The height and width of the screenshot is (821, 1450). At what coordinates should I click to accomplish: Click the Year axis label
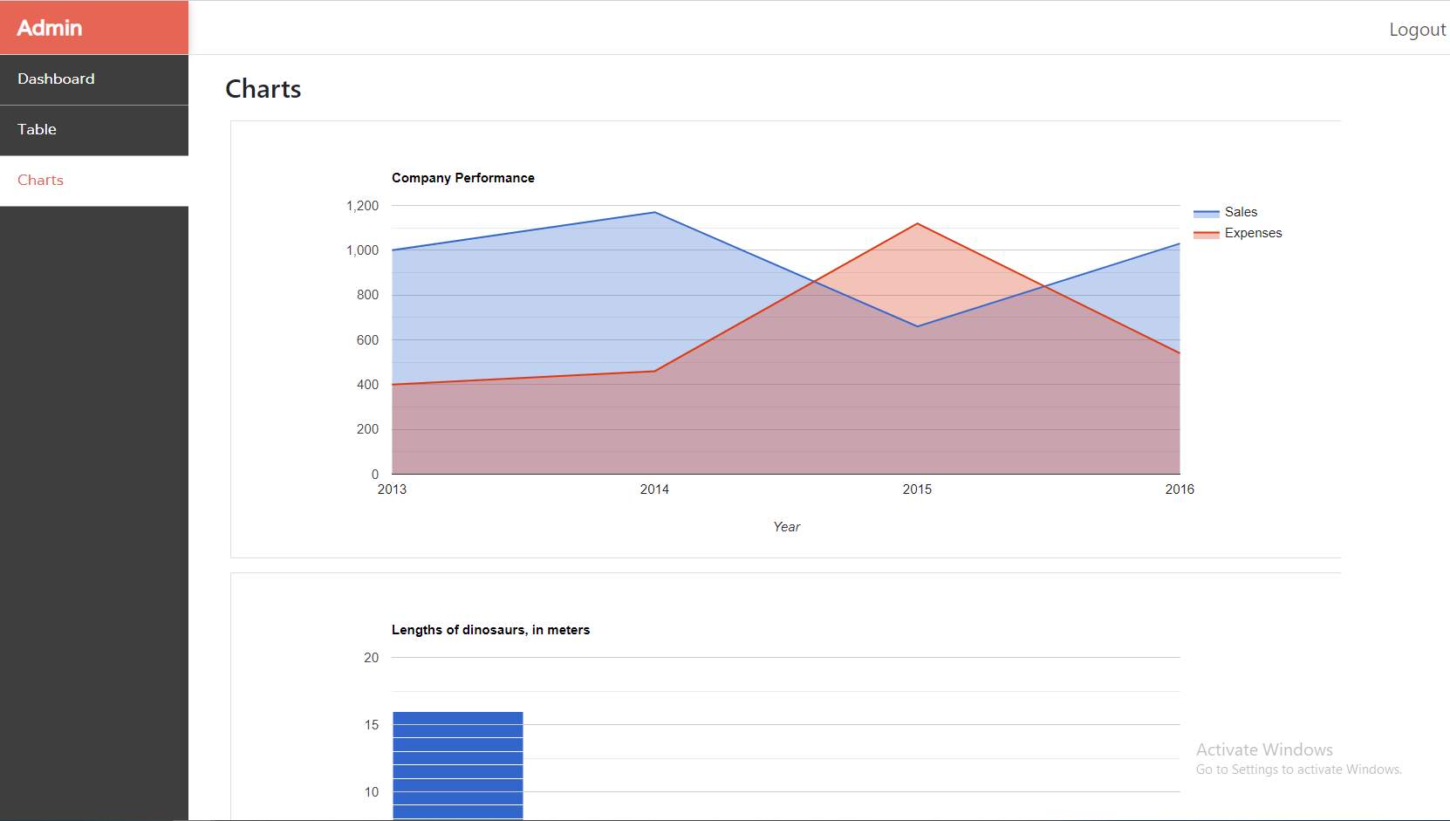coord(786,526)
